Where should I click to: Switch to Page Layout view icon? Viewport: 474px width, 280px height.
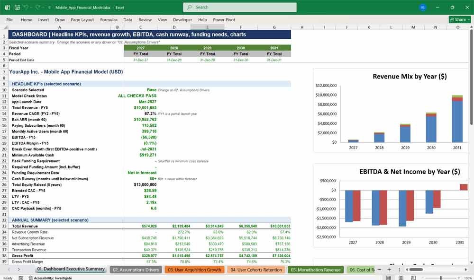401,278
